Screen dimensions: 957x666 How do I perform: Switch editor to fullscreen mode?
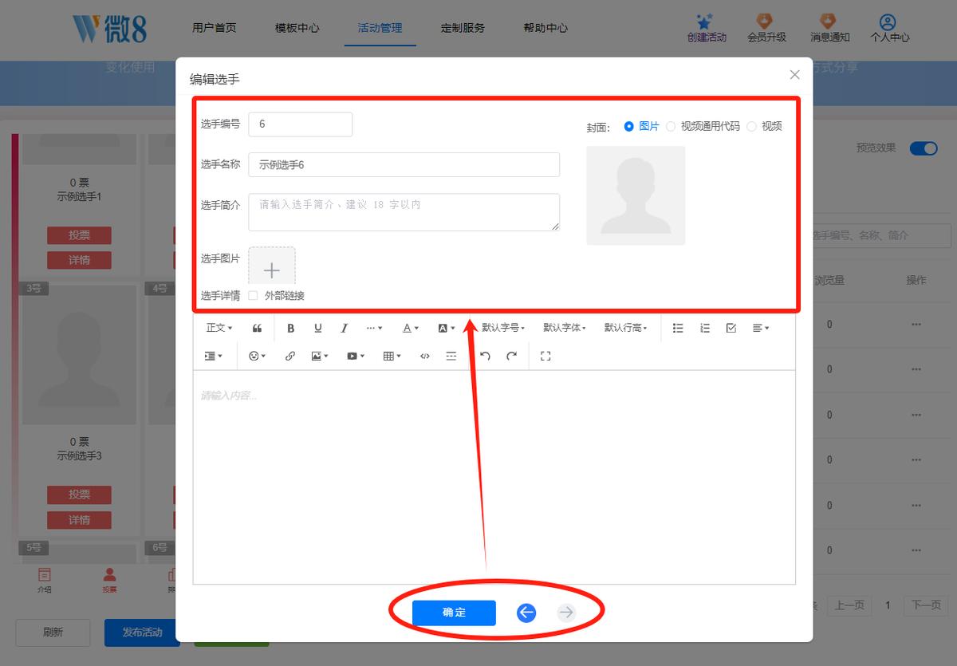coord(545,357)
